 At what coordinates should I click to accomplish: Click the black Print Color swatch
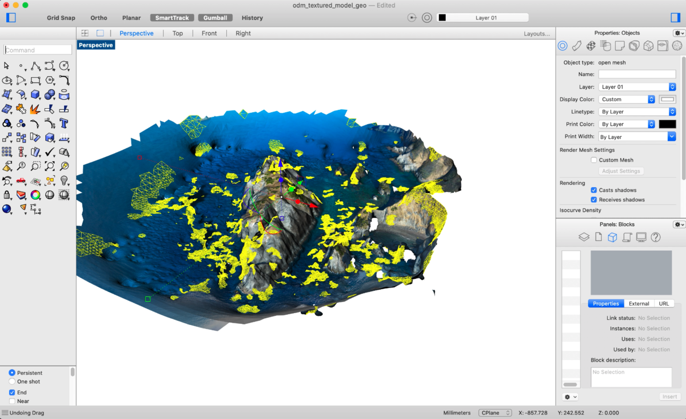click(x=668, y=124)
